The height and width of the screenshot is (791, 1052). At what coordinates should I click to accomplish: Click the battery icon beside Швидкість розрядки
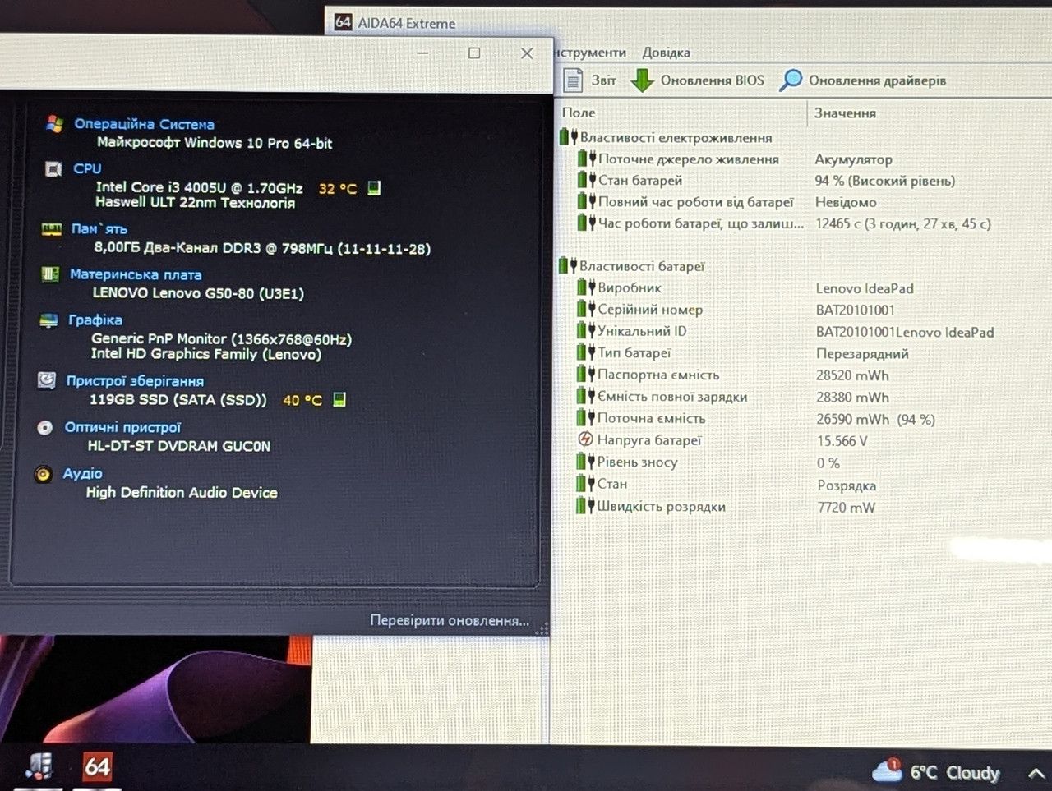pos(585,506)
